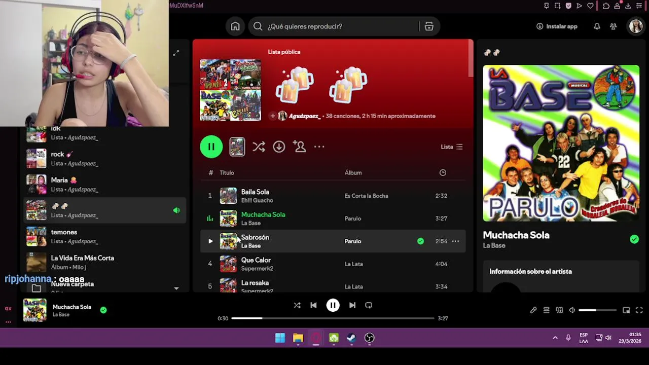Open the 'Maria' playlist in sidebar
Viewport: 649px width, 365px height.
[105, 185]
